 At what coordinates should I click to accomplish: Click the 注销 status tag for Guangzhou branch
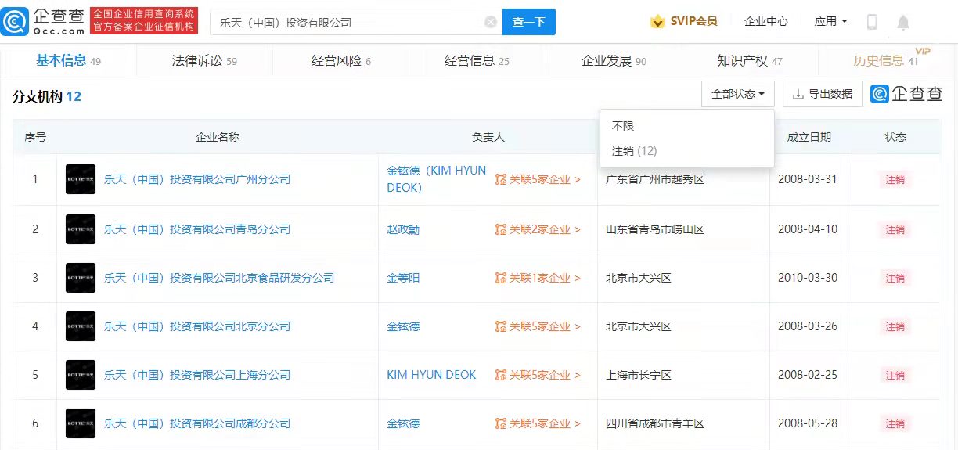[895, 179]
